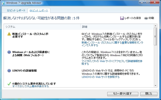161x100 pixels.
Task: Open マイクロソフトの Web サイトにアクセス link
Action: click(x=112, y=62)
